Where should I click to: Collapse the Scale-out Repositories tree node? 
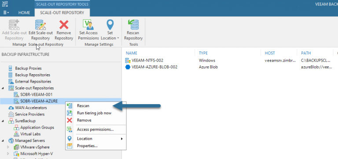(3, 88)
